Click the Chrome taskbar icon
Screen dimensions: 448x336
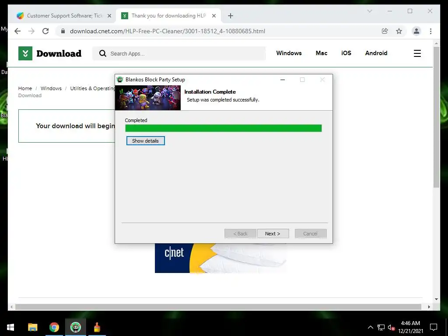[54, 327]
